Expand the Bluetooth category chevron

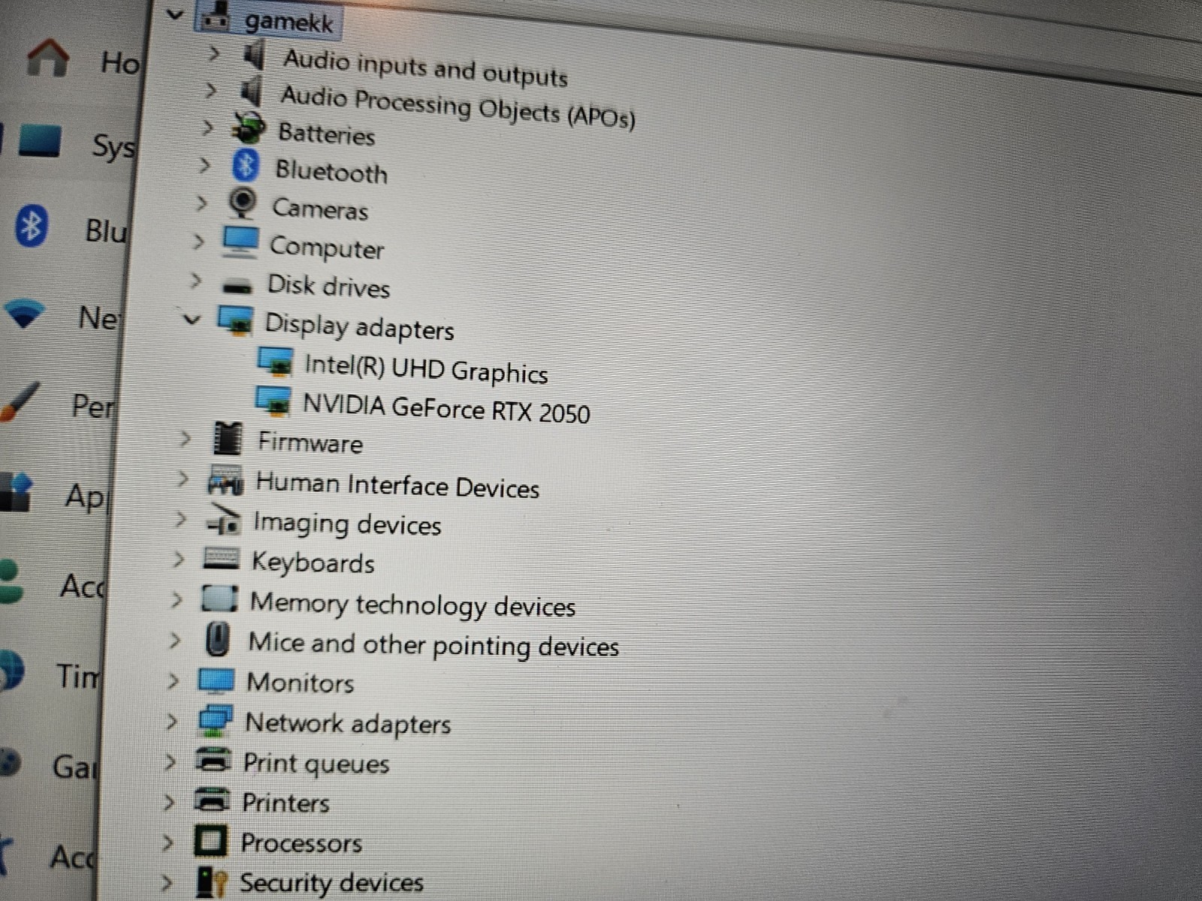(205, 165)
